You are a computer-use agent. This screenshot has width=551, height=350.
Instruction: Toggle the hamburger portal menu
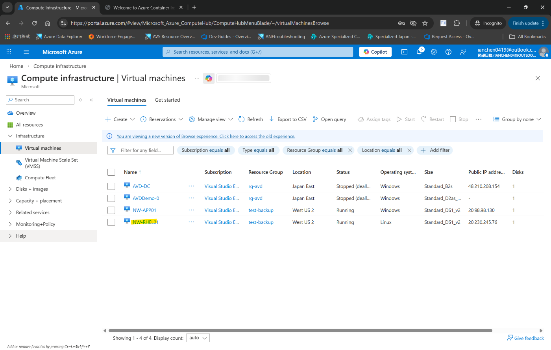point(26,52)
